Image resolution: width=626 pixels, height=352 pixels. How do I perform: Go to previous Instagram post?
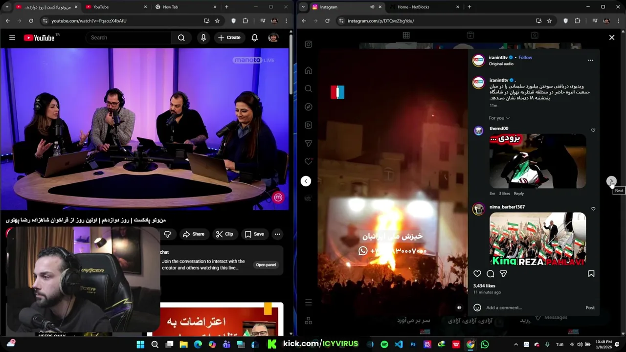point(306,181)
